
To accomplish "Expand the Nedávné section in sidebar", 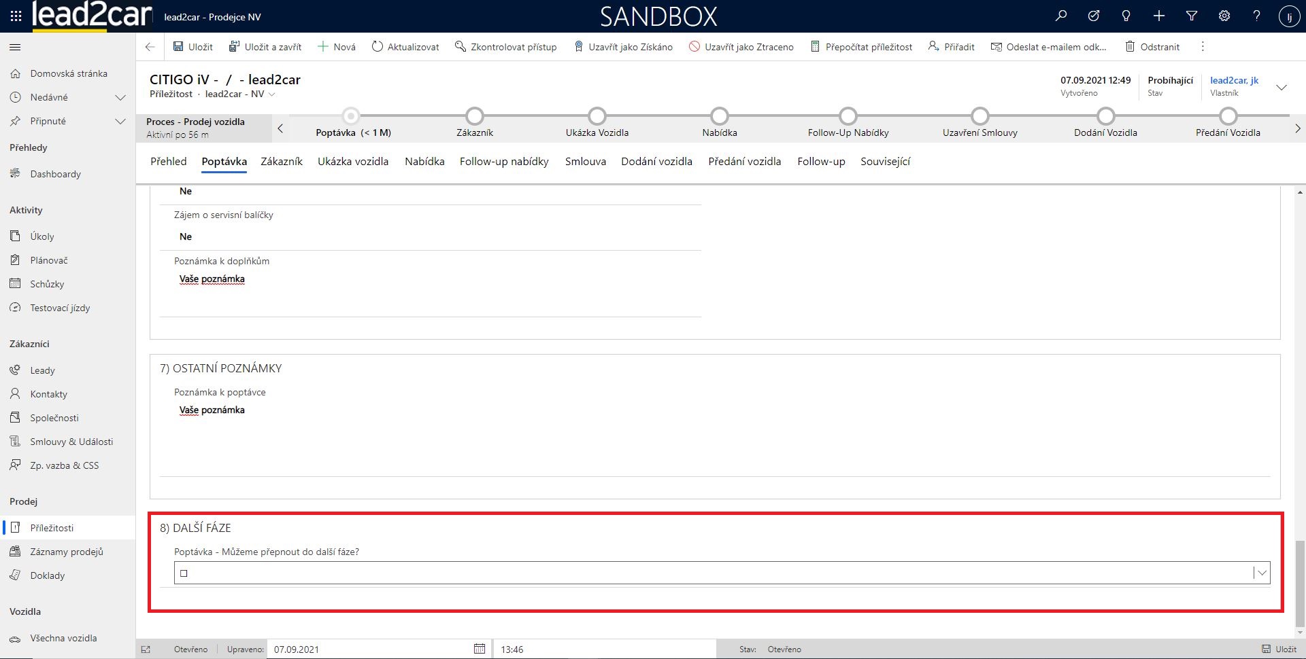I will coord(120,97).
